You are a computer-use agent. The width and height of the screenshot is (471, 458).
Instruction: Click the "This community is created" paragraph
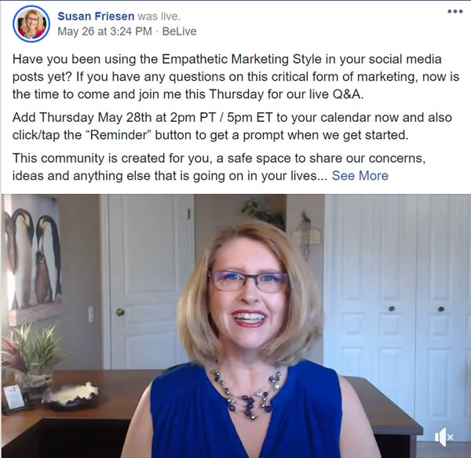[x=219, y=167]
